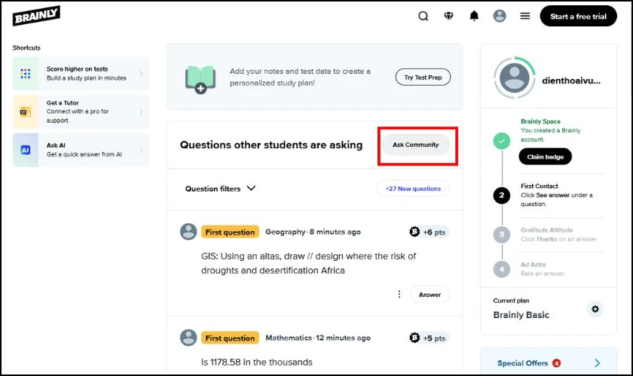This screenshot has height=376, width=633.
Task: Click green checkmark Brainly Space step
Action: pos(502,141)
